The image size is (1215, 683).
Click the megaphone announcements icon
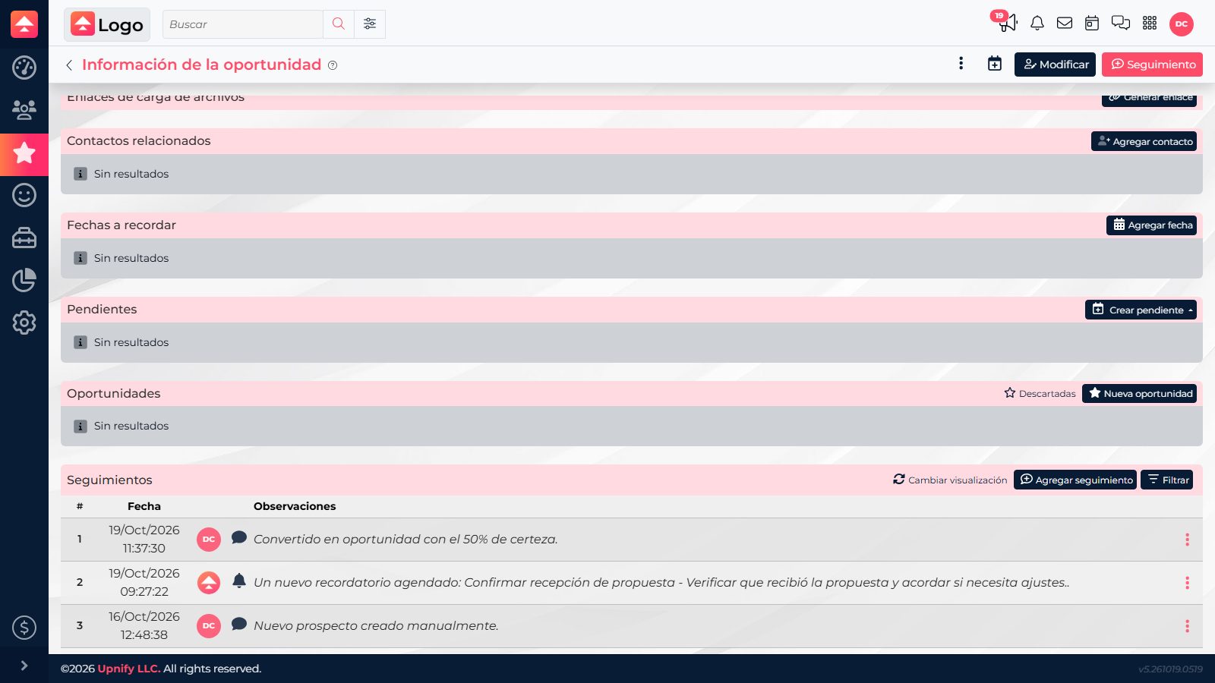point(1008,23)
